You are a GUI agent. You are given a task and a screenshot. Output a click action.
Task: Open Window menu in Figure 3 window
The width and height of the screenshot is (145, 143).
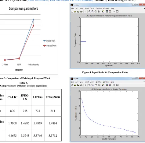106,82
